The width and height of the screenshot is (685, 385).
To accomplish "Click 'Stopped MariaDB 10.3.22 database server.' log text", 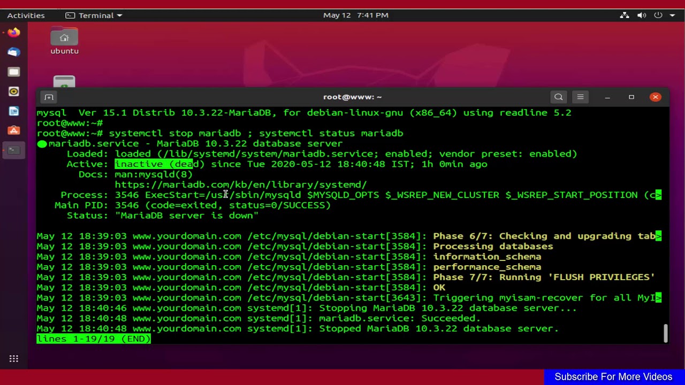I will tap(439, 328).
